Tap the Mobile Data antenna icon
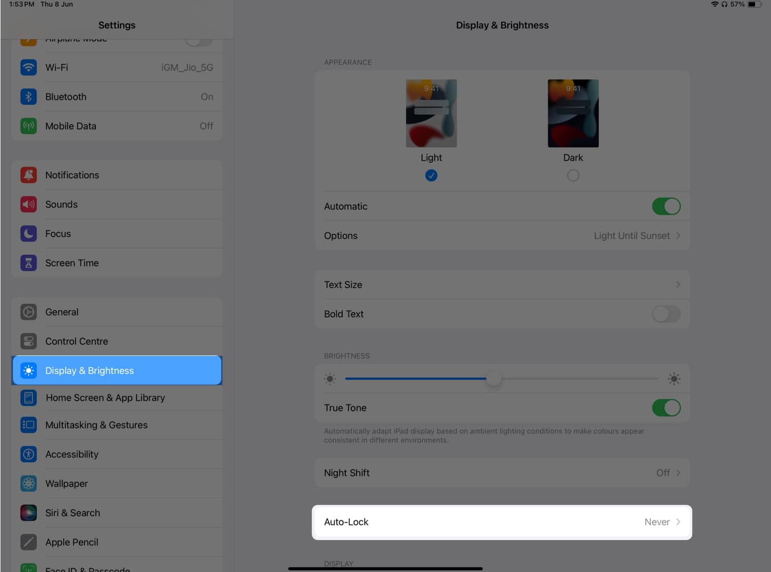This screenshot has height=572, width=771. coord(28,126)
